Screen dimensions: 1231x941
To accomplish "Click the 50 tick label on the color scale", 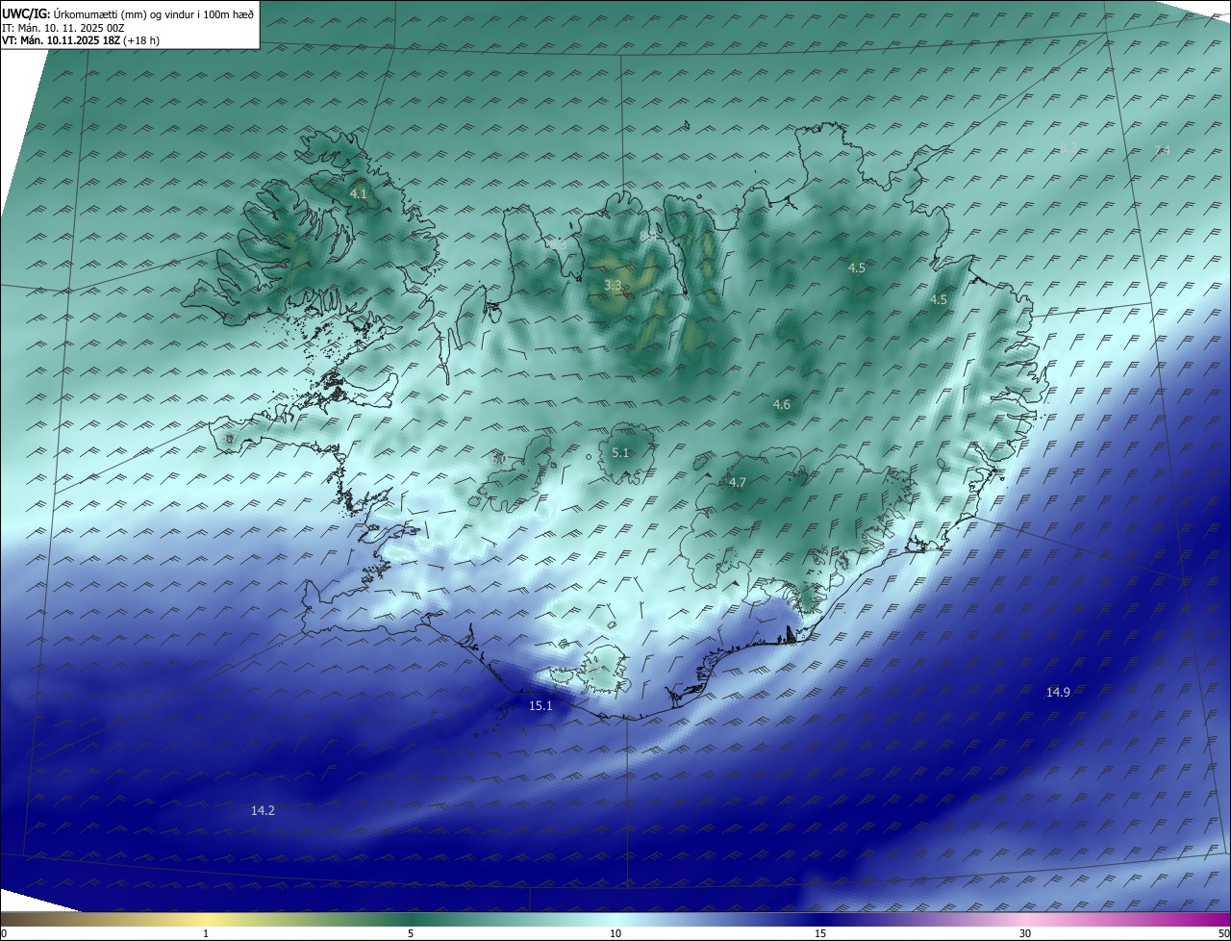I will click(1224, 934).
